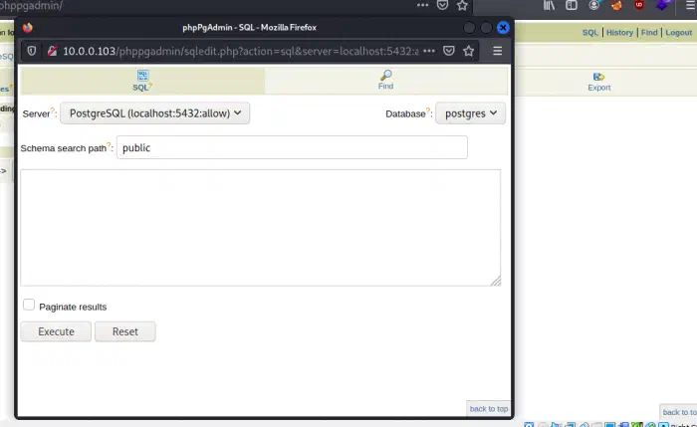Screen dimensions: 697x427
Task: Click the Execute button
Action: [56, 331]
